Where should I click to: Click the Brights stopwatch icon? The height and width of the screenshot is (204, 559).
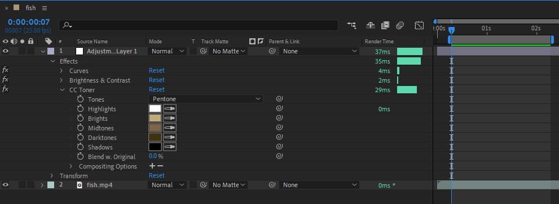click(x=80, y=119)
